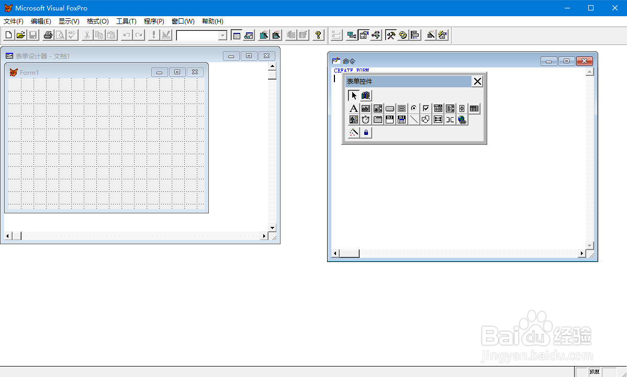Open the 编辑(E) menu
The height and width of the screenshot is (377, 627).
coord(41,21)
